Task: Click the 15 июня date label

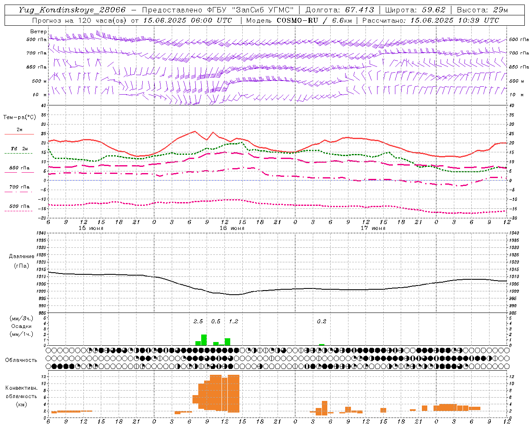Action: [x=91, y=228]
